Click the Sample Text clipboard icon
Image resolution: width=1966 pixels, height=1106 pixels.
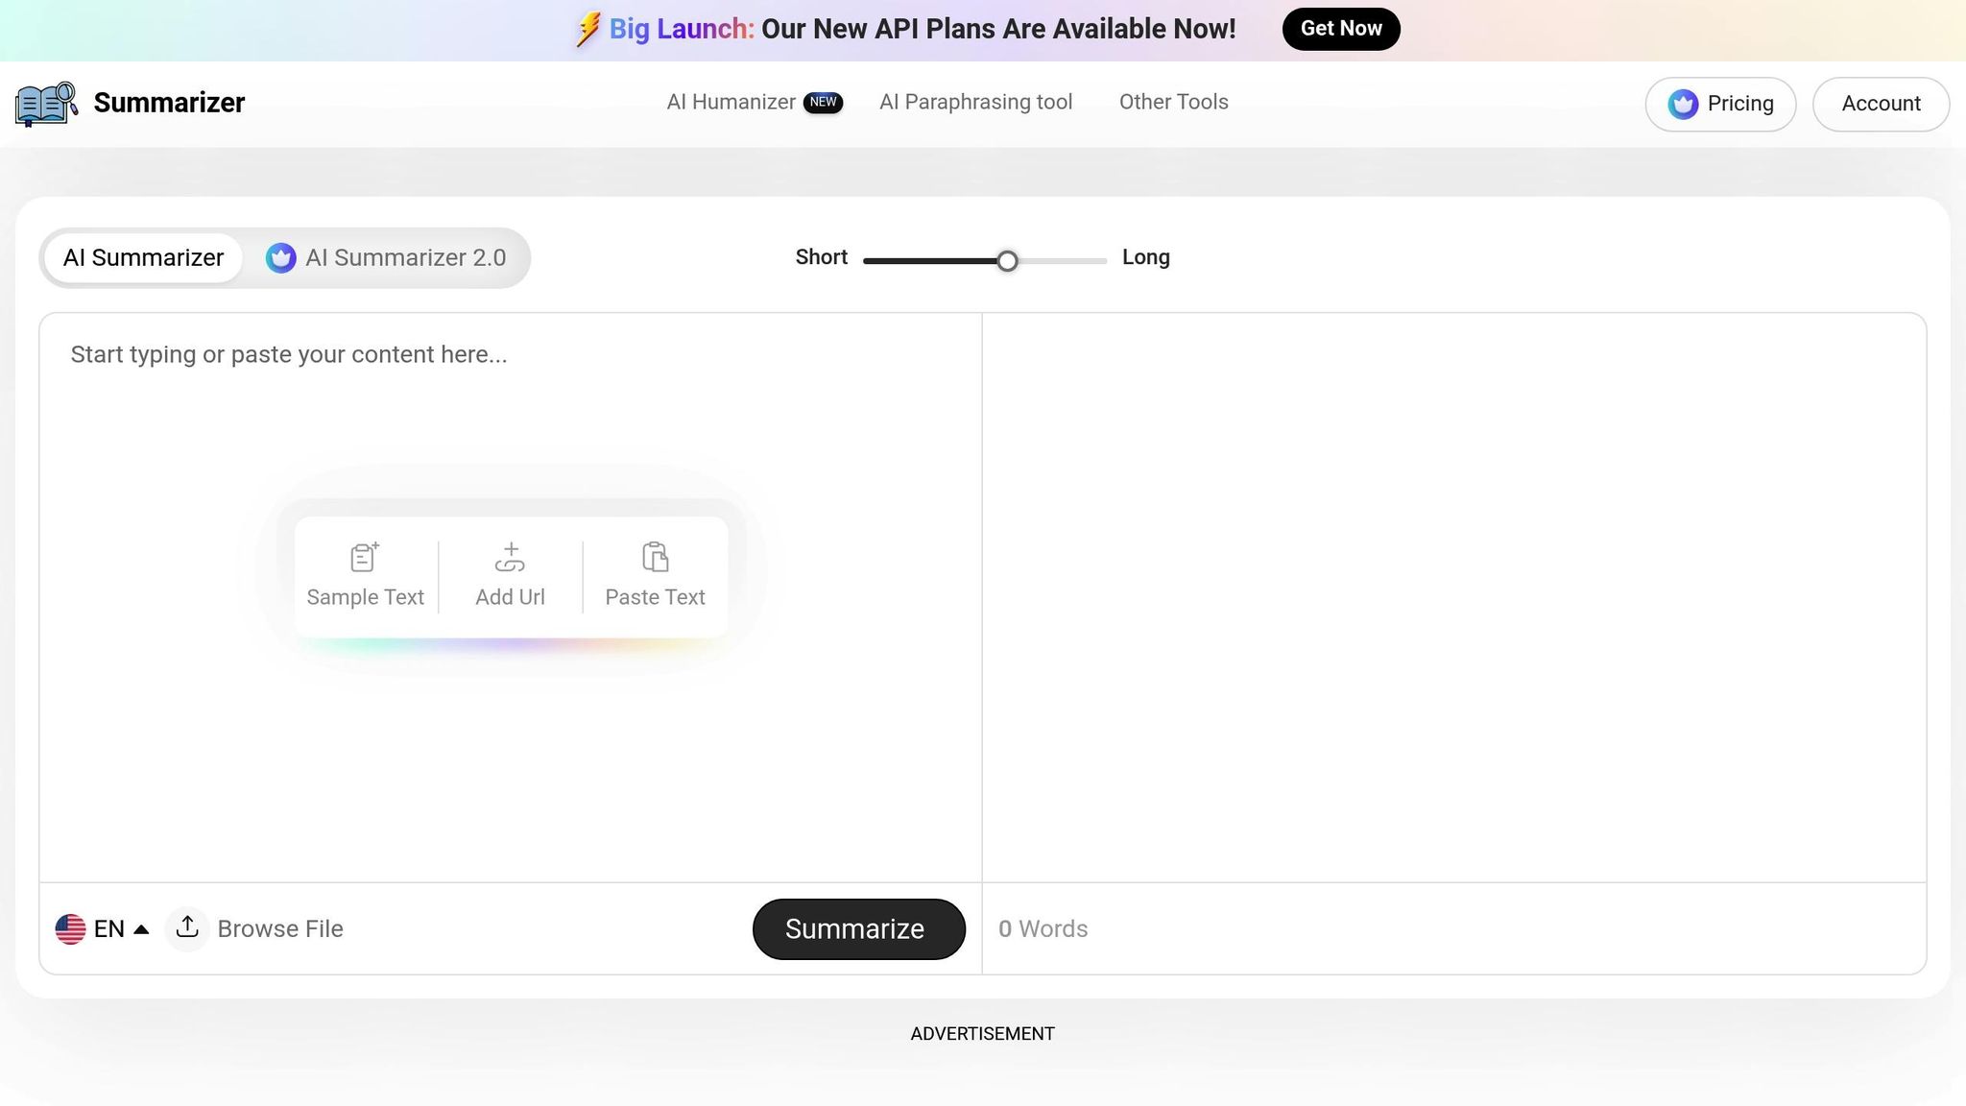[x=365, y=557]
